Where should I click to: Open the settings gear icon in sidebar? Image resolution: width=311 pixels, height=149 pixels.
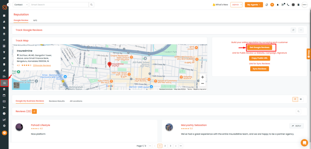4,126
